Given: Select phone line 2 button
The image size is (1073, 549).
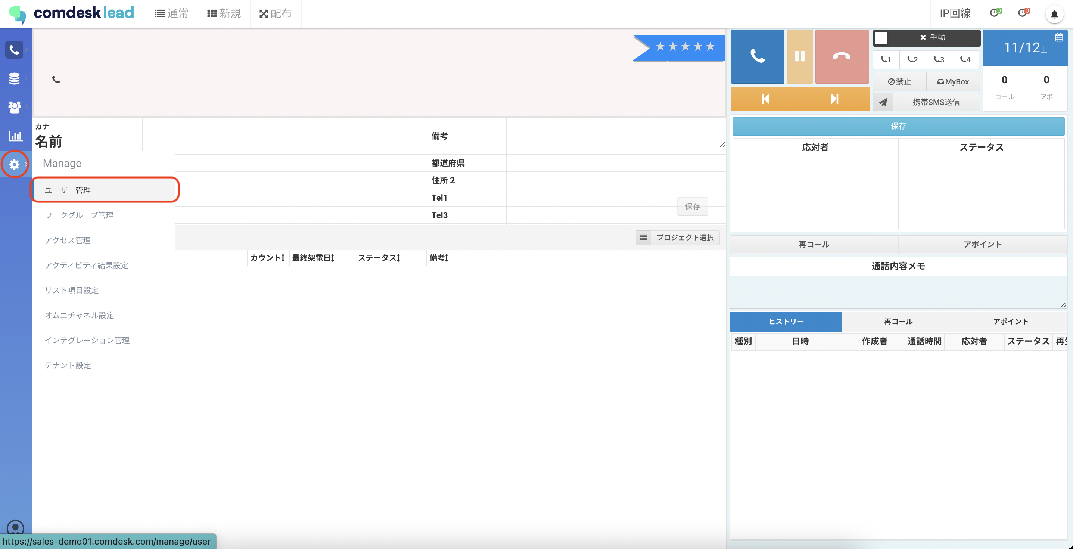Looking at the screenshot, I should [x=912, y=59].
